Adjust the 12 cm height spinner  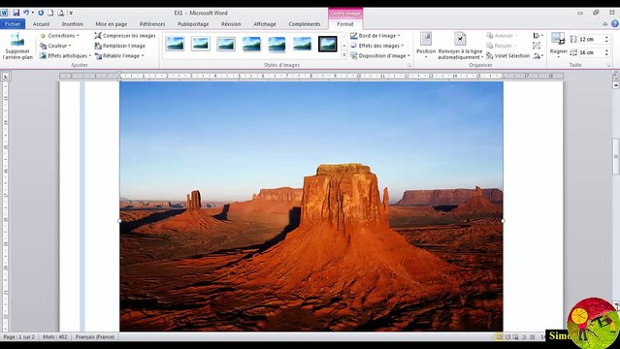point(606,40)
